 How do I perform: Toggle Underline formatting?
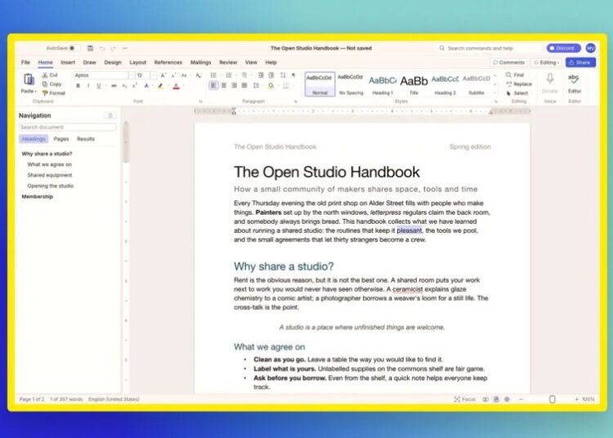(x=99, y=86)
